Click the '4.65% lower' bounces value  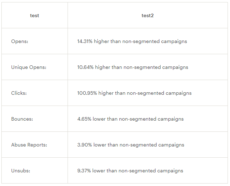(x=91, y=119)
